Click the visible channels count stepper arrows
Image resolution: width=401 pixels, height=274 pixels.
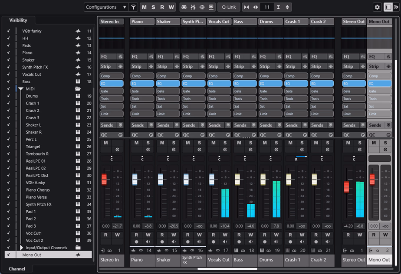tap(287, 7)
